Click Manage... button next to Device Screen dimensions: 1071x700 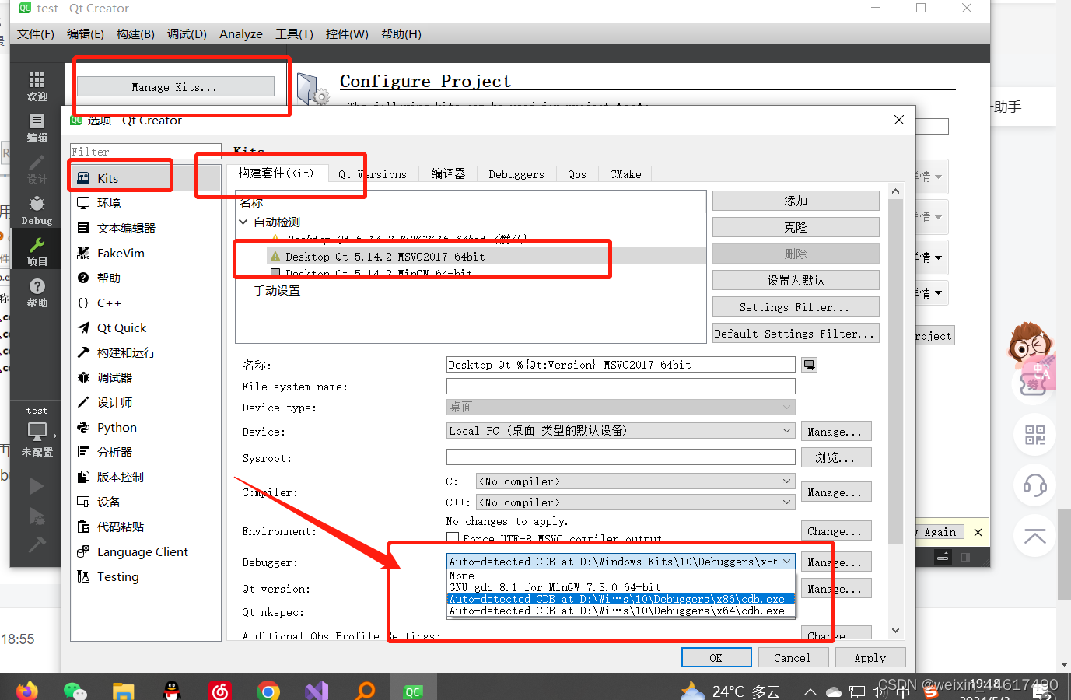(x=836, y=431)
